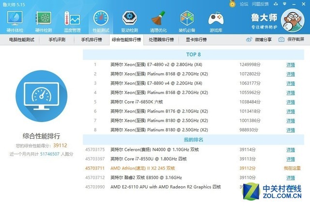The height and width of the screenshot is (206, 310).
Task: Open the title bar dropdown menu arrow
Action: [x=284, y=4]
